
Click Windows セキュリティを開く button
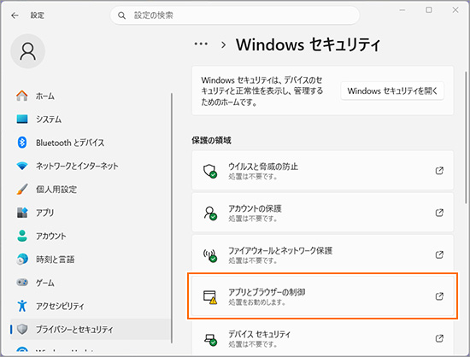tap(392, 91)
